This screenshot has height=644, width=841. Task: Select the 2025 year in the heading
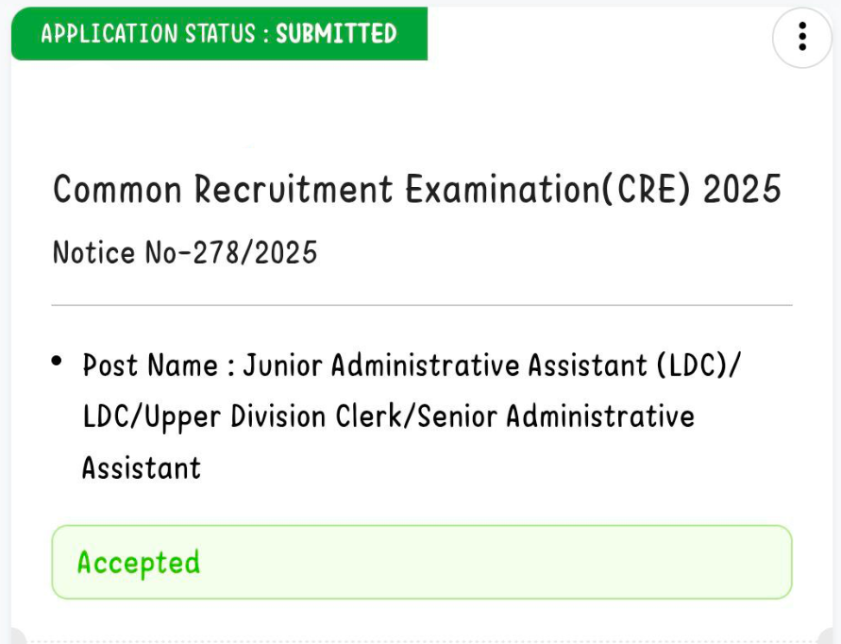point(742,189)
